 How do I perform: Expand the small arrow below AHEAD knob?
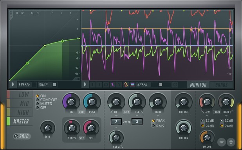pos(157,116)
